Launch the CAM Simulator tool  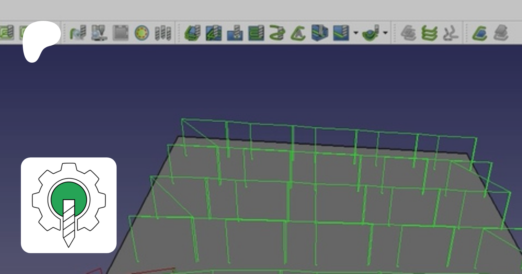99,32
